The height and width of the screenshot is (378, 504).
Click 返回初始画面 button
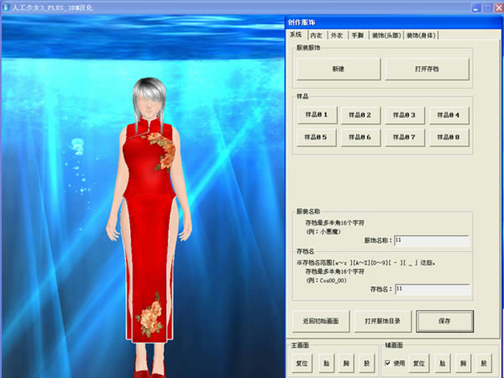pyautogui.click(x=321, y=321)
